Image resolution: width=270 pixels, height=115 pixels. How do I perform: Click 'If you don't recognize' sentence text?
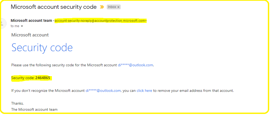[x=48, y=91]
